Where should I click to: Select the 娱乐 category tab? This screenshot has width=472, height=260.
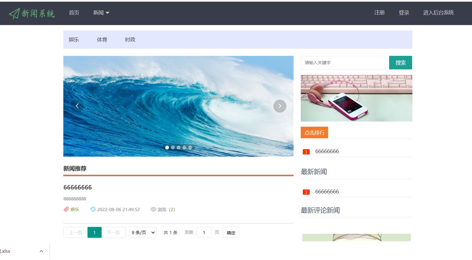(x=74, y=40)
